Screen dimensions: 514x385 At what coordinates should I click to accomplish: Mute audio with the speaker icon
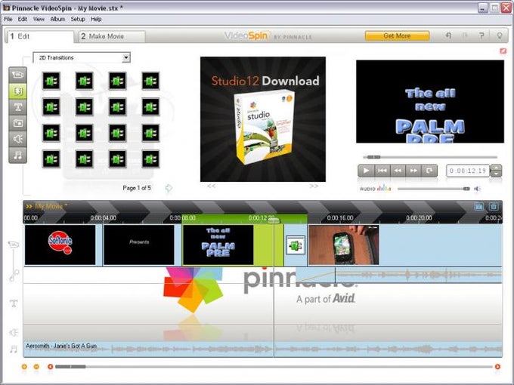tap(478, 189)
